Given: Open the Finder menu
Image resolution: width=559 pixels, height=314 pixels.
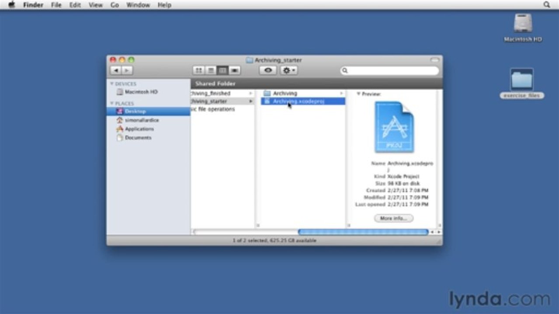Looking at the screenshot, I should [x=33, y=5].
